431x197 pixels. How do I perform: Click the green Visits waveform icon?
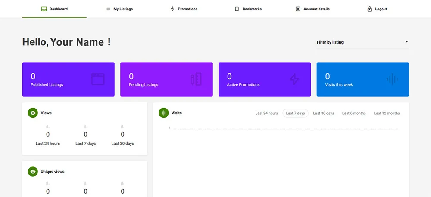coord(163,113)
